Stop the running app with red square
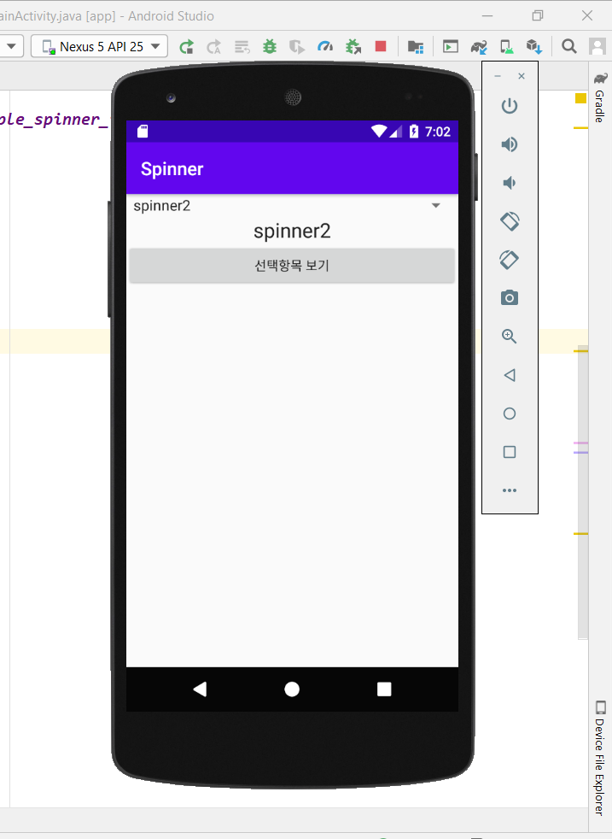Image resolution: width=612 pixels, height=839 pixels. [x=381, y=46]
